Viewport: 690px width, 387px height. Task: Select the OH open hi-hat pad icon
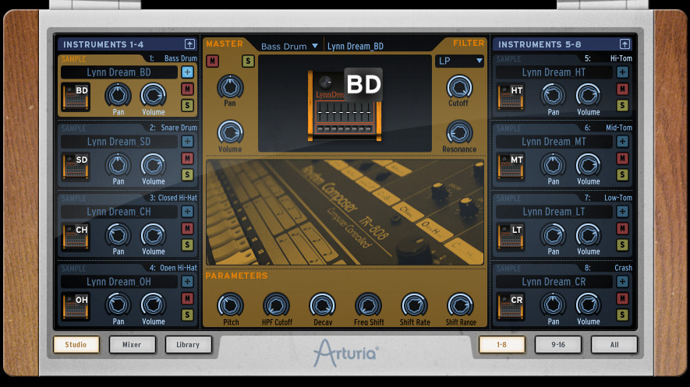point(76,307)
